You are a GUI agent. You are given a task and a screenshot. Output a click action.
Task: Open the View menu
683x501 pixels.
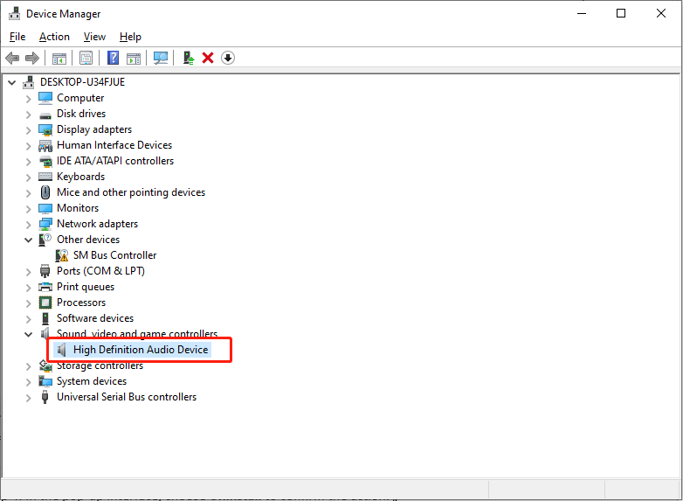point(94,37)
